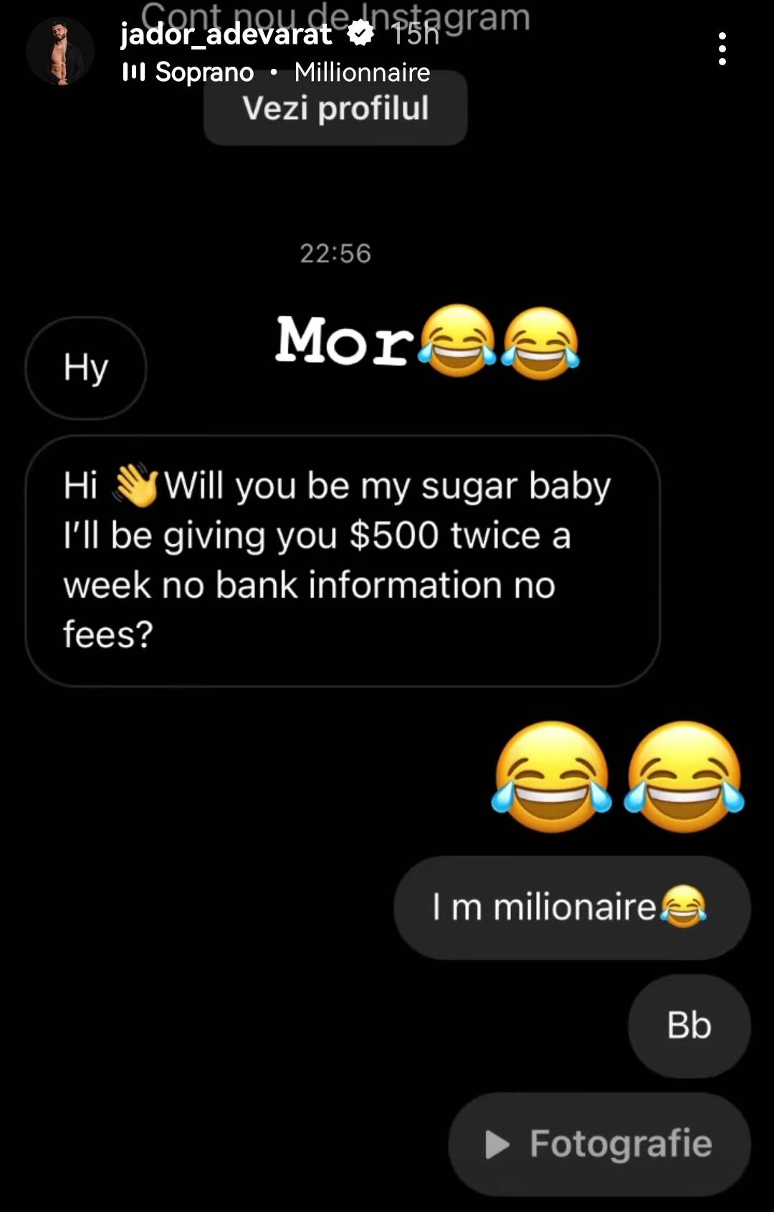Image resolution: width=774 pixels, height=1212 pixels.
Task: Click the emoji in milionaire bubble
Action: (x=683, y=906)
